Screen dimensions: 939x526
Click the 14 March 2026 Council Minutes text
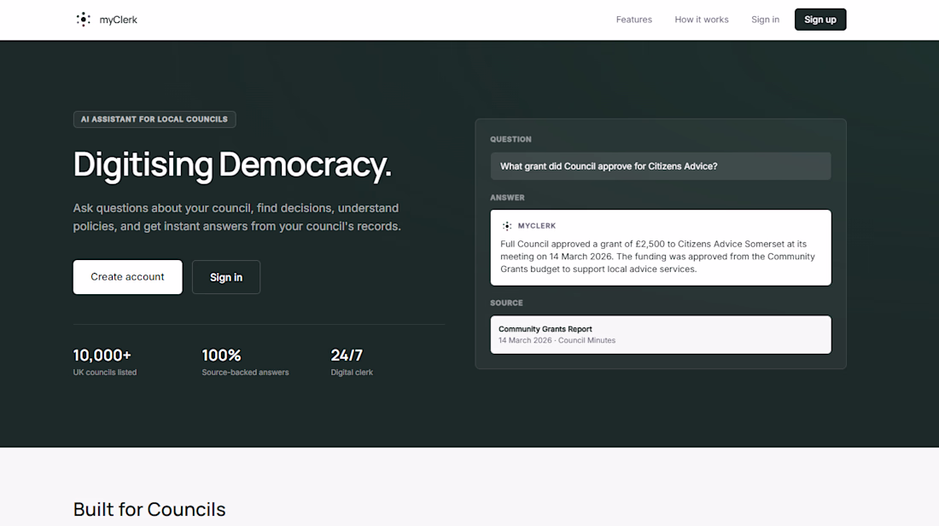[x=557, y=341]
